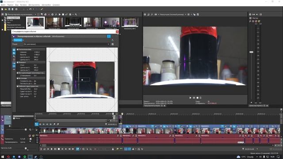The image size is (283, 159).
Task: Click the save project icon
Action: pyautogui.click(x=9, y=9)
